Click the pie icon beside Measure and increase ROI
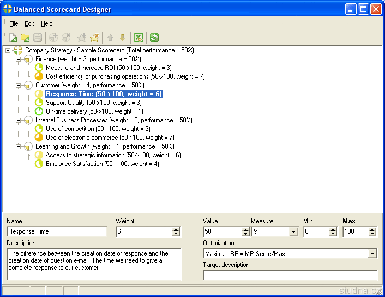The width and height of the screenshot is (385, 297). (x=39, y=68)
